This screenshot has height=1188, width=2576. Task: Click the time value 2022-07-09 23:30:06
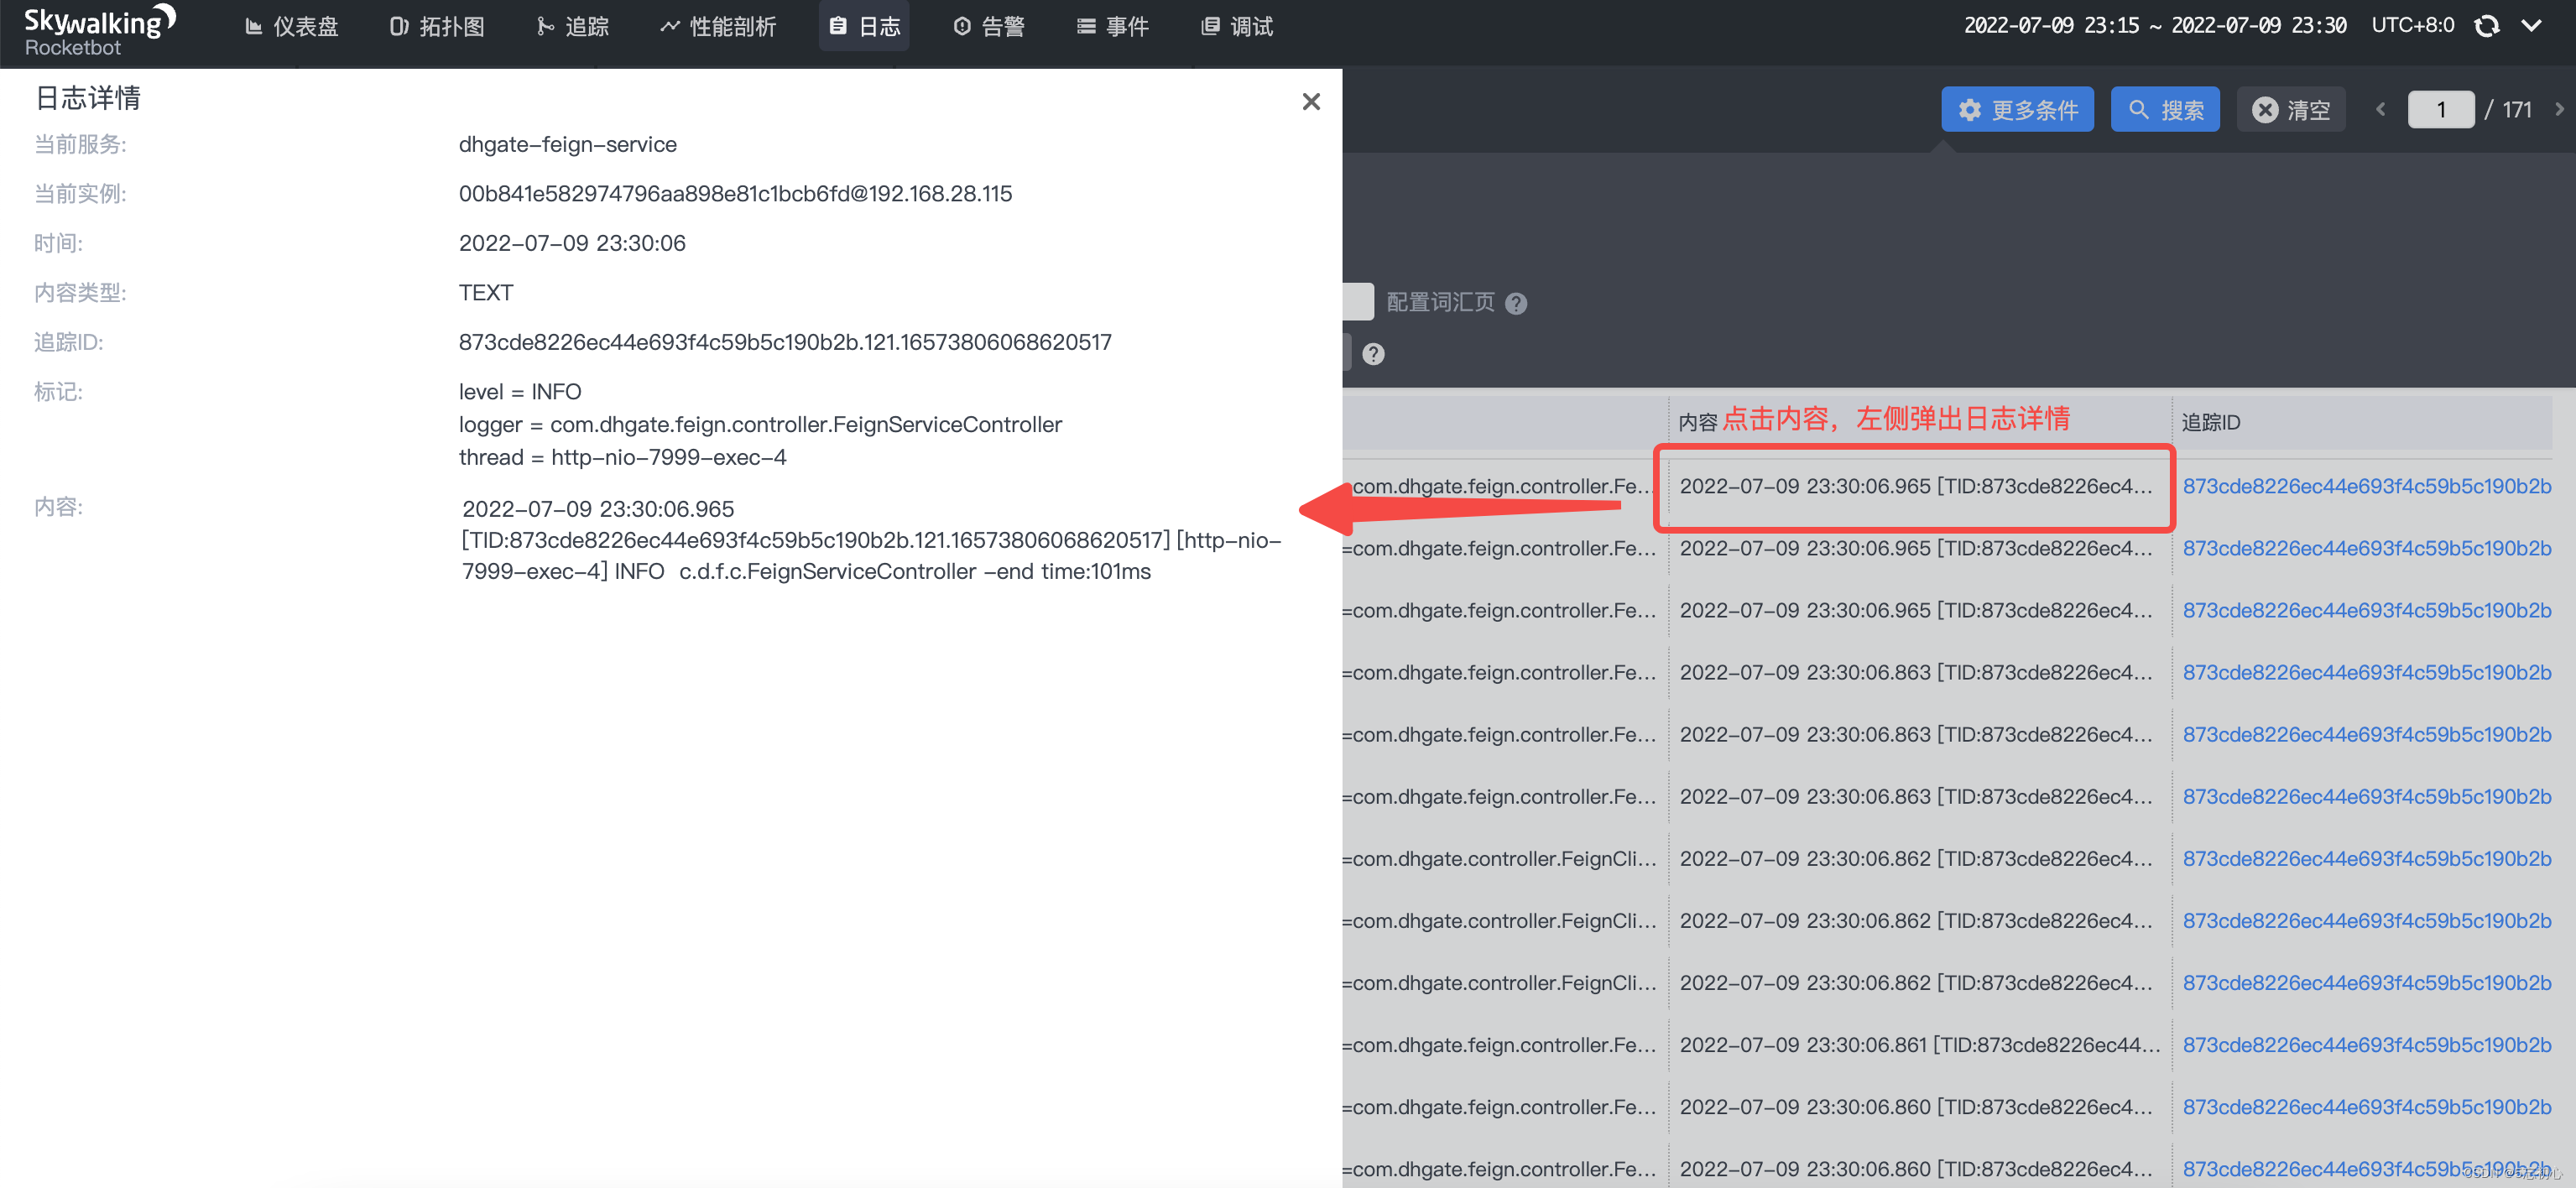coord(572,244)
